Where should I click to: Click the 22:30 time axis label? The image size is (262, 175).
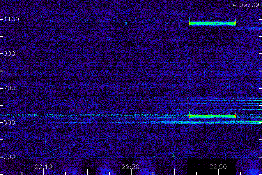pyautogui.click(x=131, y=167)
